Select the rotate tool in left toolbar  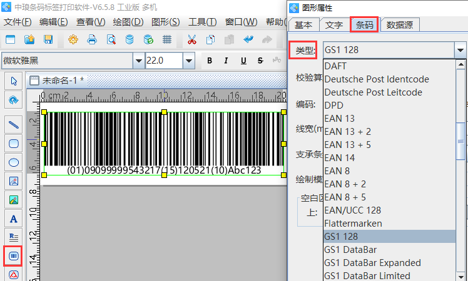point(14,100)
